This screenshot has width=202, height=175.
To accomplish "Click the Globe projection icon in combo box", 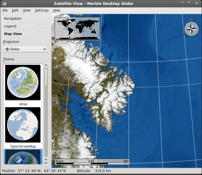I will (x=7, y=49).
